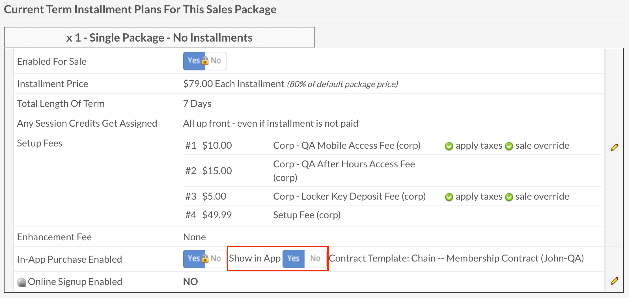Click the lock icon in In-App Purchase toggle
Viewport: 629px width, 298px height.
[x=205, y=258]
